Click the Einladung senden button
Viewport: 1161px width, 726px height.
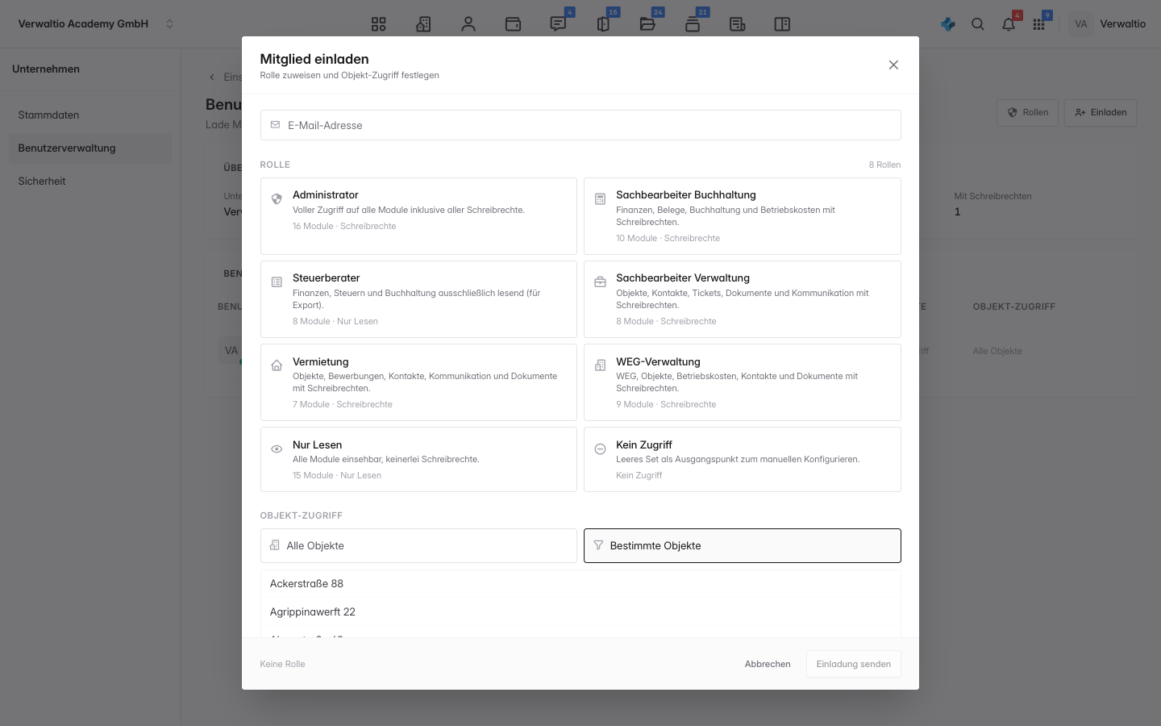pos(854,665)
